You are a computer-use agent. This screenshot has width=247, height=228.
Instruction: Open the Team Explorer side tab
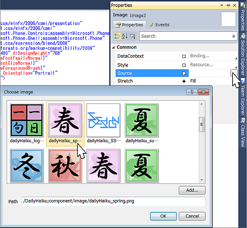point(243,96)
